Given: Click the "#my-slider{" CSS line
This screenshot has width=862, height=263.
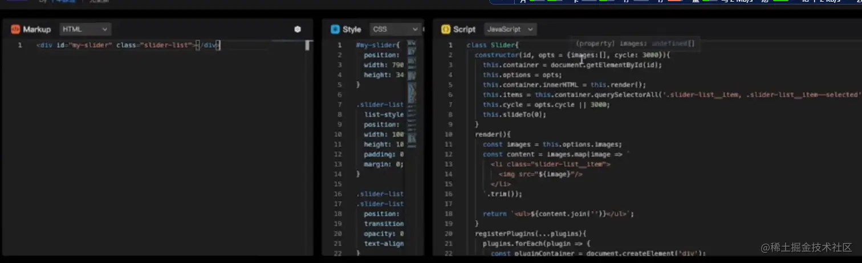Looking at the screenshot, I should point(378,45).
